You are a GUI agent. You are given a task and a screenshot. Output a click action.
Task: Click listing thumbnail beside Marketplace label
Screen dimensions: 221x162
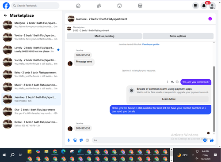pos(69,29)
